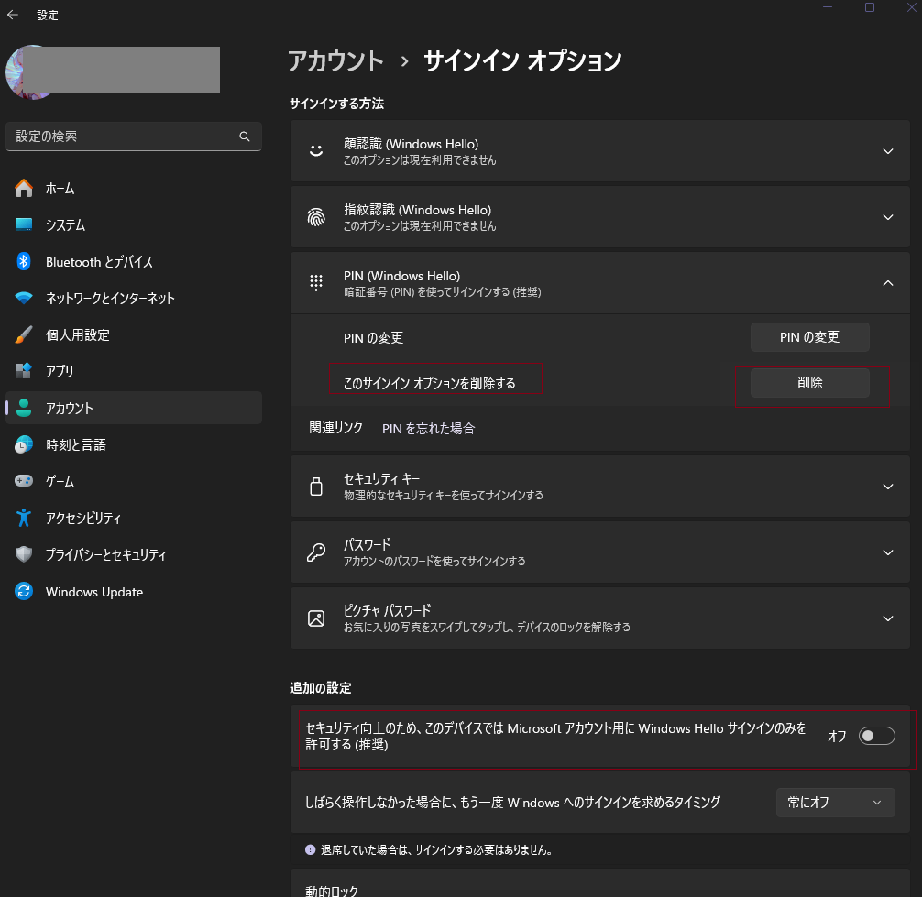Image resolution: width=922 pixels, height=897 pixels.
Task: Click the back arrow in Settings title bar
Action: click(13, 15)
